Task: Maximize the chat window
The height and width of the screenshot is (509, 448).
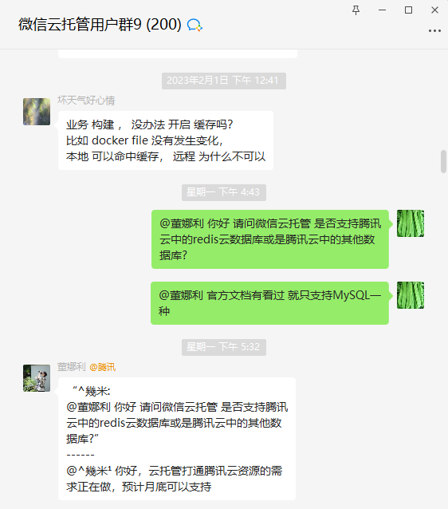Action: click(x=408, y=10)
